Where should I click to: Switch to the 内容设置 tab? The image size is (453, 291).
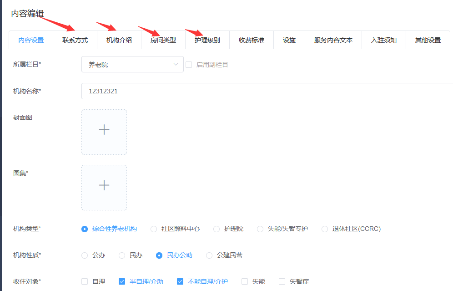[x=31, y=40]
